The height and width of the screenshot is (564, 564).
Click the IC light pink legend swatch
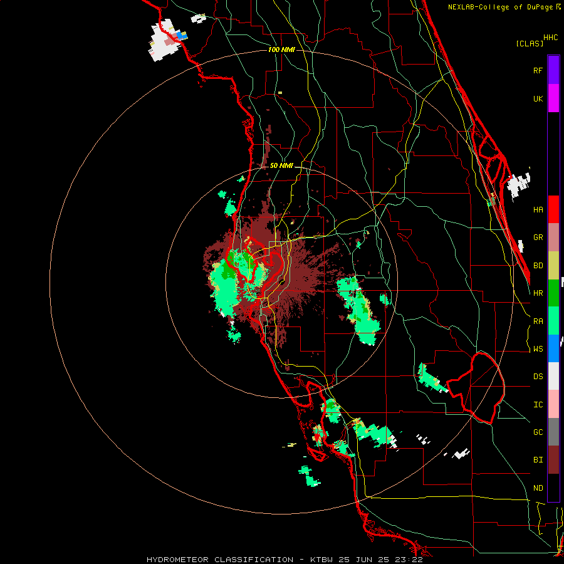pos(553,404)
